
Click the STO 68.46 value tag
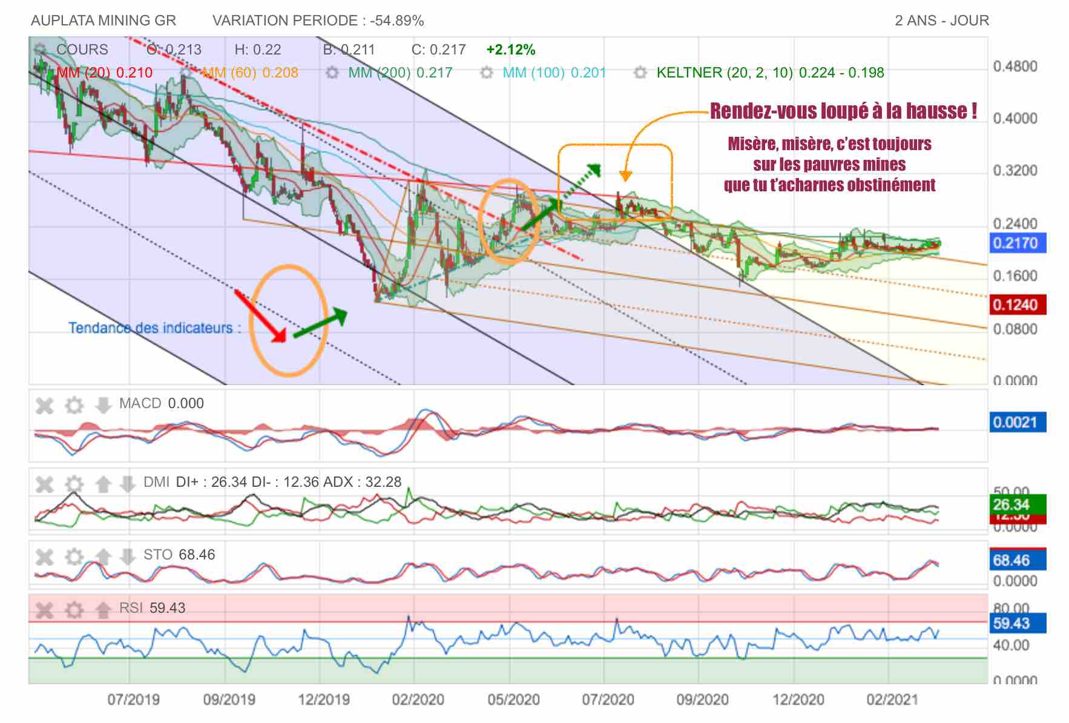1018,560
